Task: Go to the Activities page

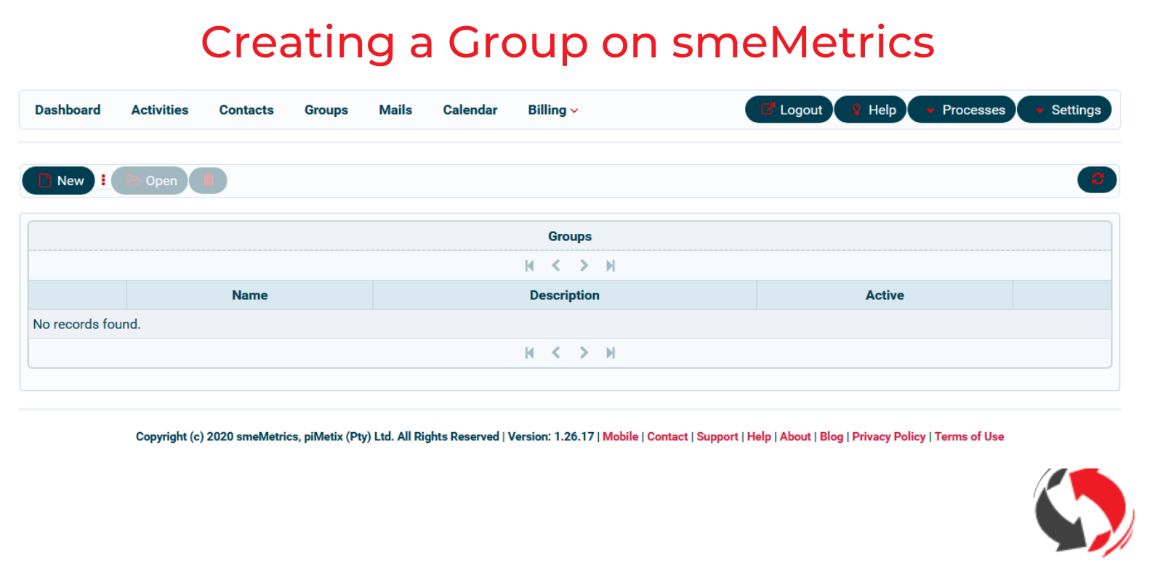Action: coord(160,110)
